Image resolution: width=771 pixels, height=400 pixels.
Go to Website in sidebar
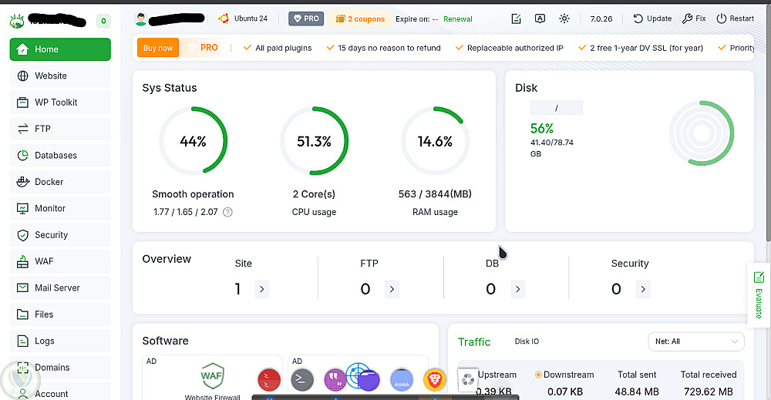(x=60, y=76)
